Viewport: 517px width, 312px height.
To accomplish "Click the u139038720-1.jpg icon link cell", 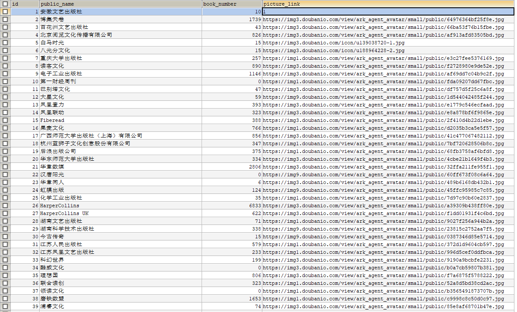I will pos(388,43).
